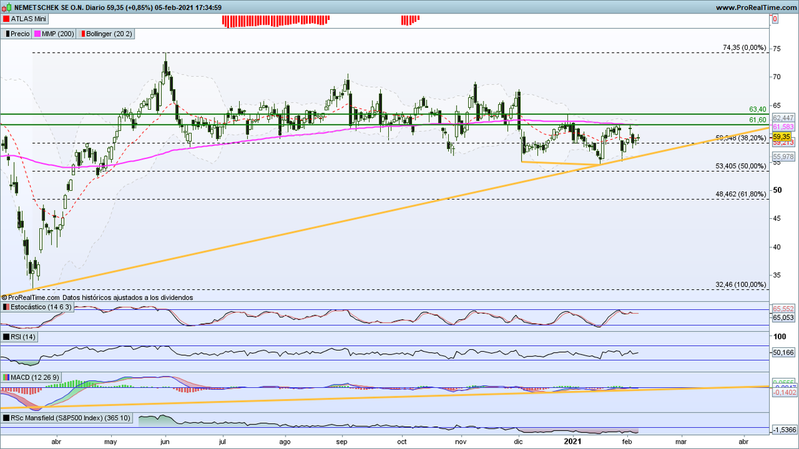Click the Estocástico legend color icon
The image size is (799, 449).
coord(5,307)
